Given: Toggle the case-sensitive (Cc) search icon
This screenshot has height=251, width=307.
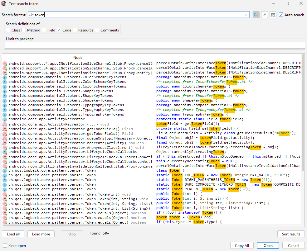Looking at the screenshot, I should 256,15.
